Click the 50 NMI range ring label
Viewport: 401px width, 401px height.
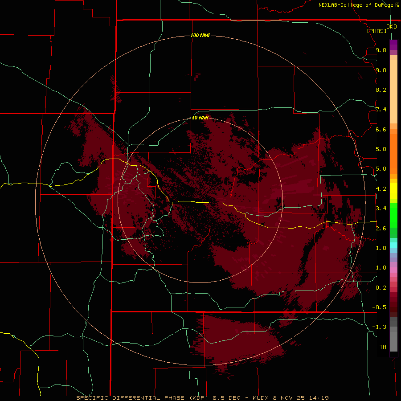(200, 118)
